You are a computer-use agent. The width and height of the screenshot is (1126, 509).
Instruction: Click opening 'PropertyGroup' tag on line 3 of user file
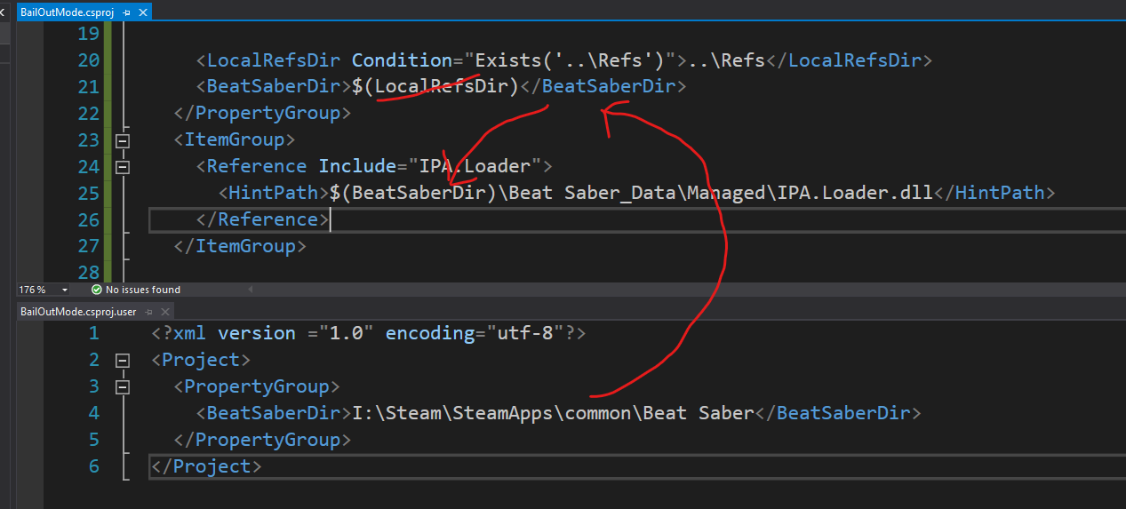tap(257, 386)
